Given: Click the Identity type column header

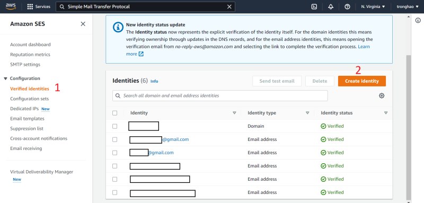Looking at the screenshot, I should pos(262,113).
